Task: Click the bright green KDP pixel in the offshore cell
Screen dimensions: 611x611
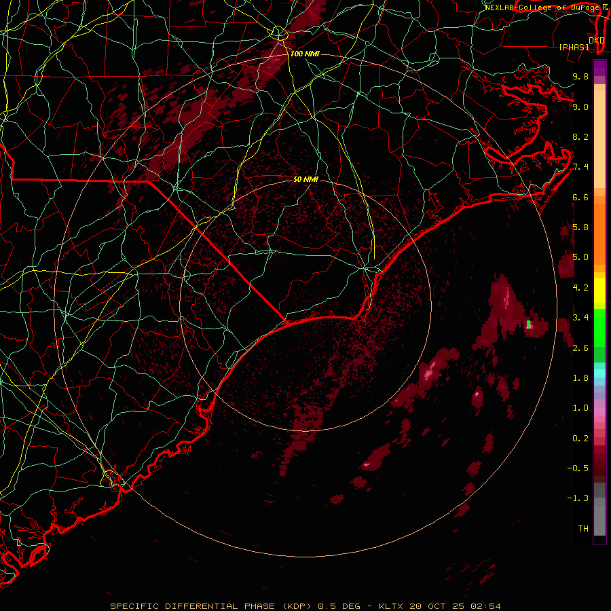Action: pos(528,325)
